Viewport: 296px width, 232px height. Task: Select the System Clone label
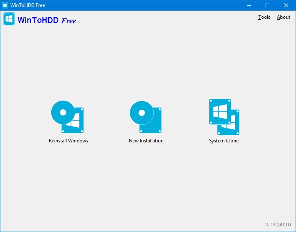coord(224,141)
